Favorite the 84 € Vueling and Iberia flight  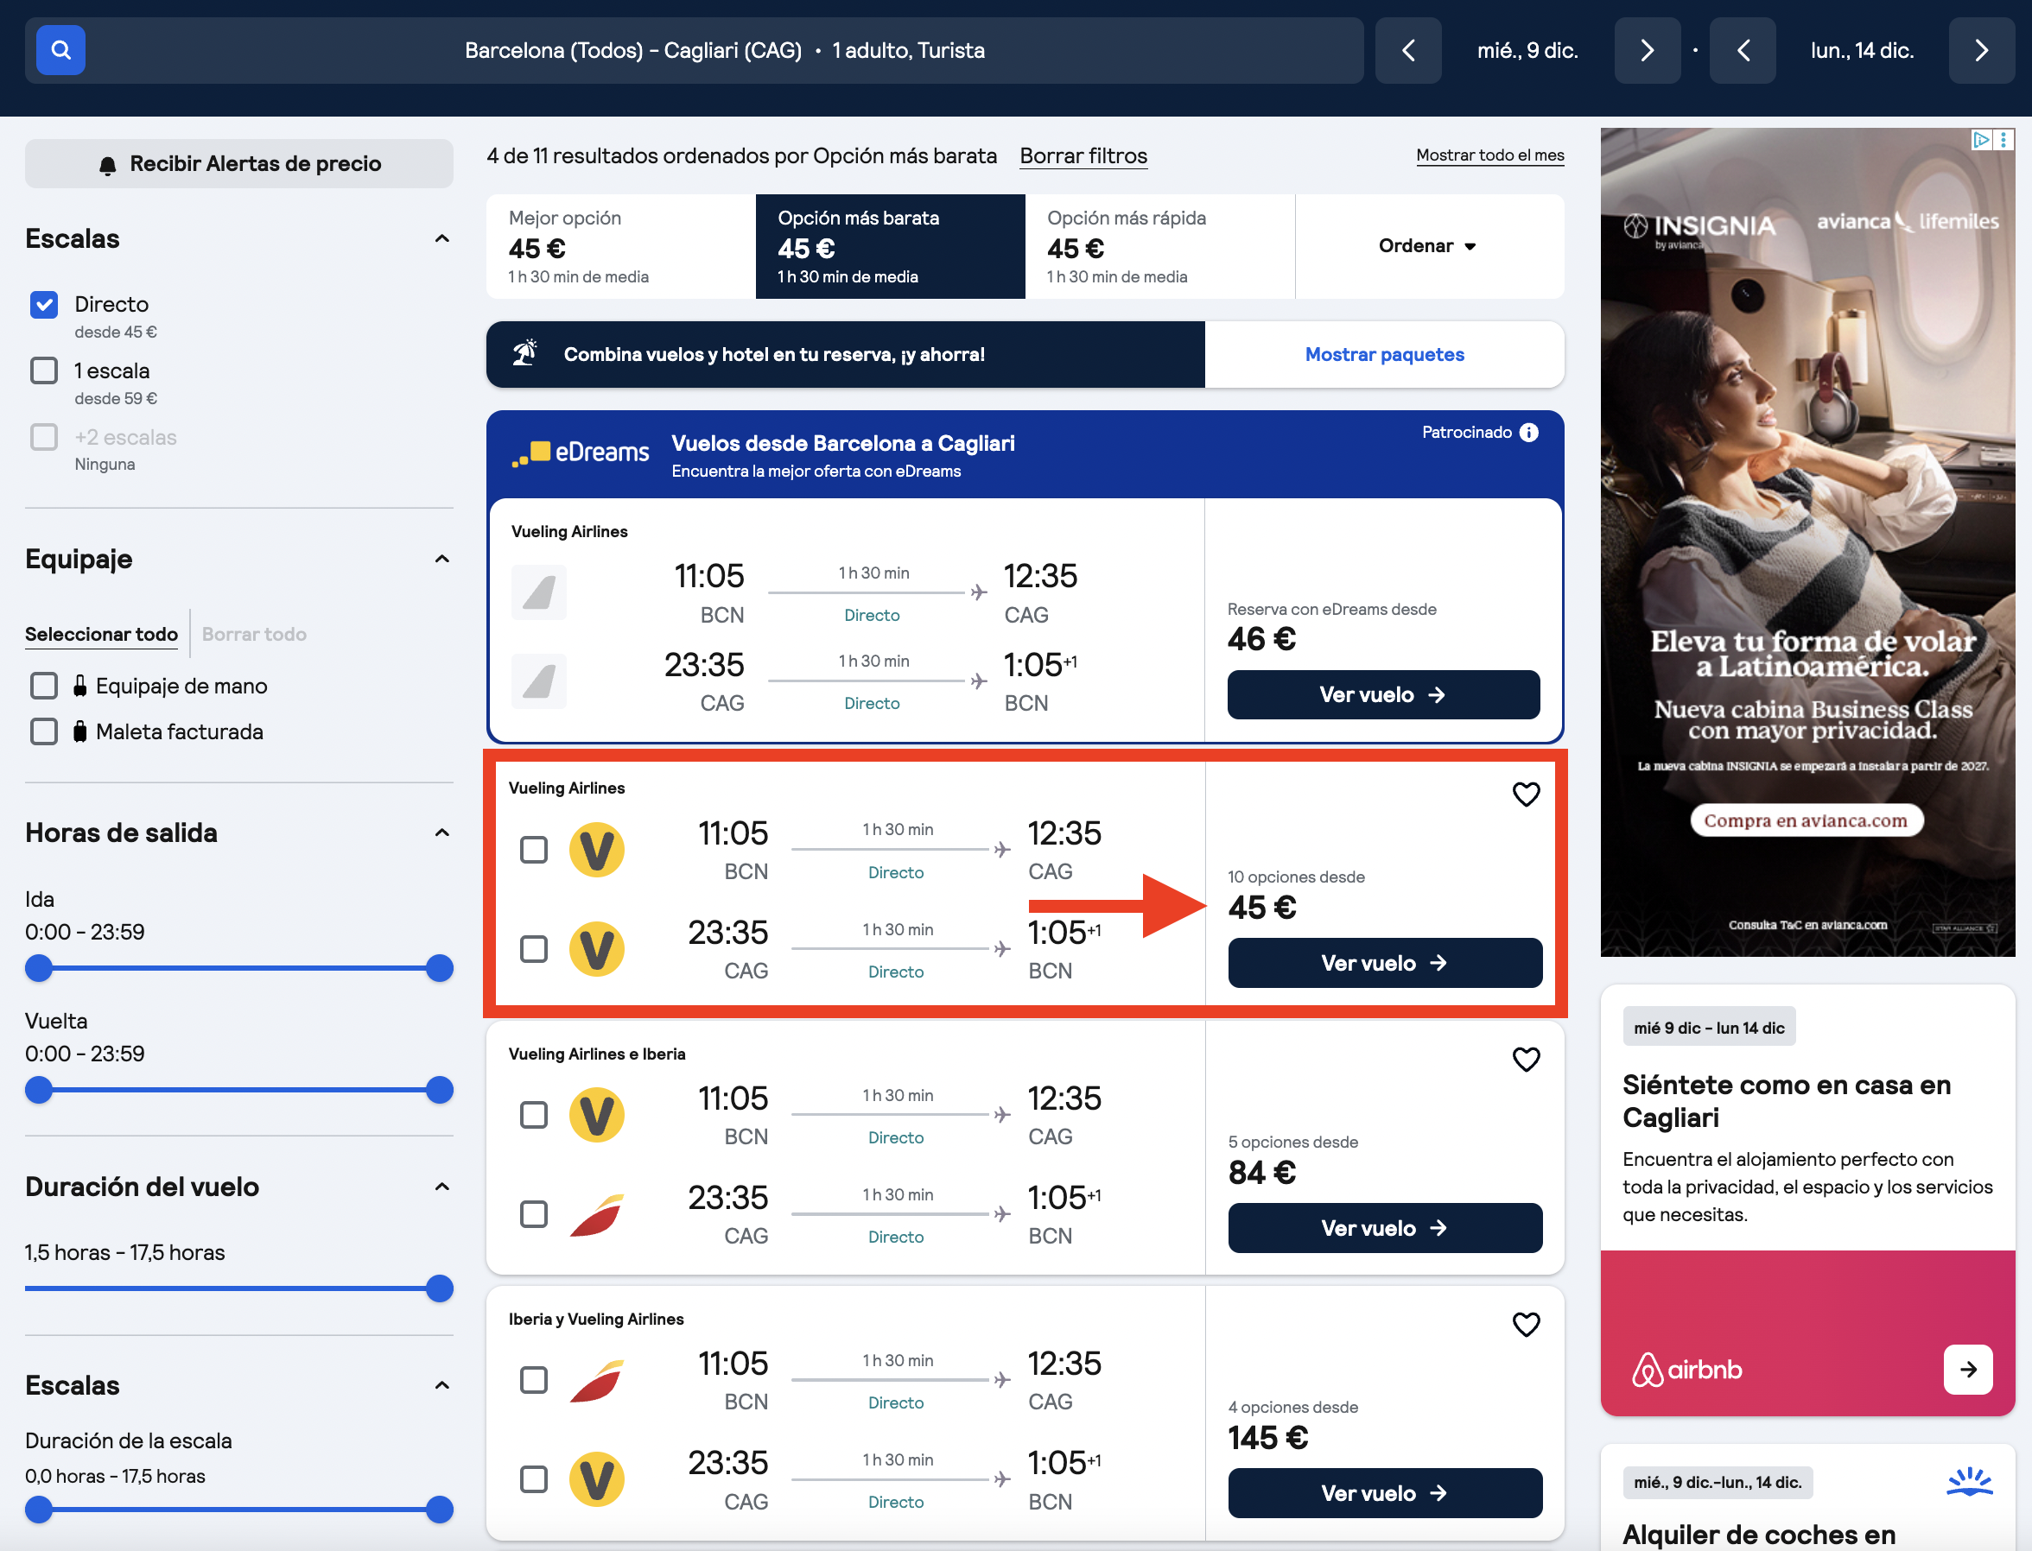tap(1526, 1059)
